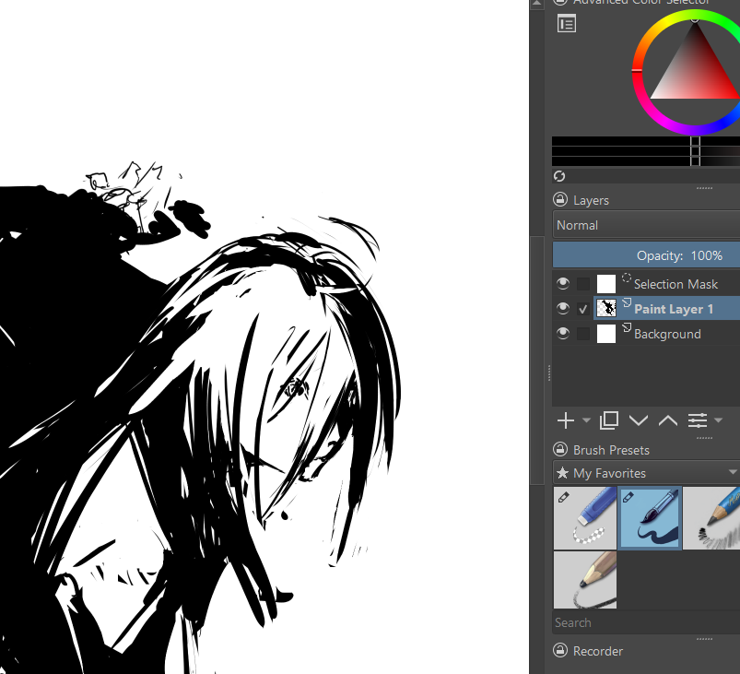Hide the Background layer

point(562,334)
